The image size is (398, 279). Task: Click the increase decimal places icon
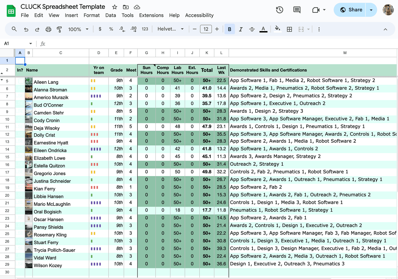(133, 29)
